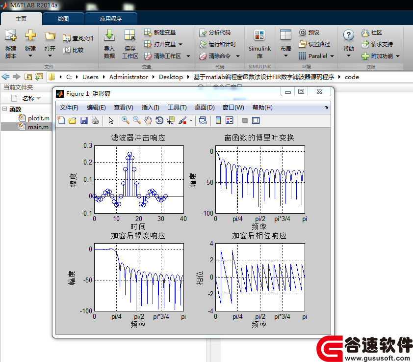Open the Clear Commands (清除命令) dropdown
Image resolution: width=413 pixels, height=362 pixels.
(238, 56)
